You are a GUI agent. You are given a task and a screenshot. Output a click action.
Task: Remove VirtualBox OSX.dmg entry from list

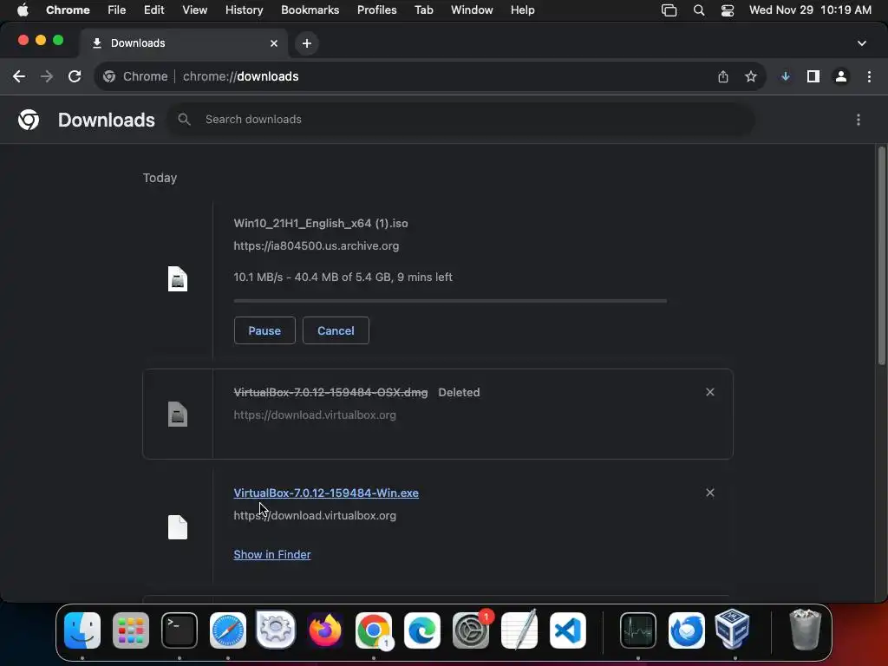click(710, 392)
